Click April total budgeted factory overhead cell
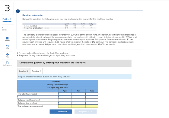Viewport: 169px width, 118px height. coord(65,106)
